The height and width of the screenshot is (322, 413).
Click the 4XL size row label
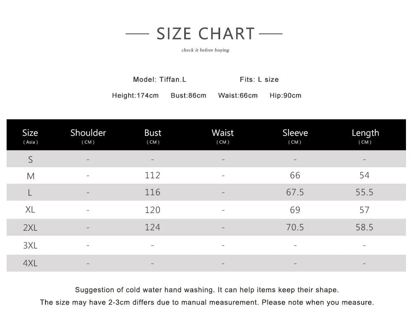[x=30, y=263]
